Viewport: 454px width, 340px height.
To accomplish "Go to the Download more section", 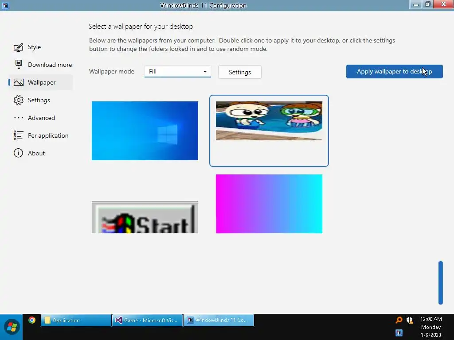I will point(50,65).
